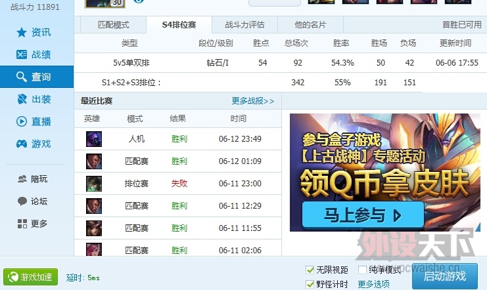Click the green 游戏加速 button
487x290 pixels.
[x=30, y=277]
